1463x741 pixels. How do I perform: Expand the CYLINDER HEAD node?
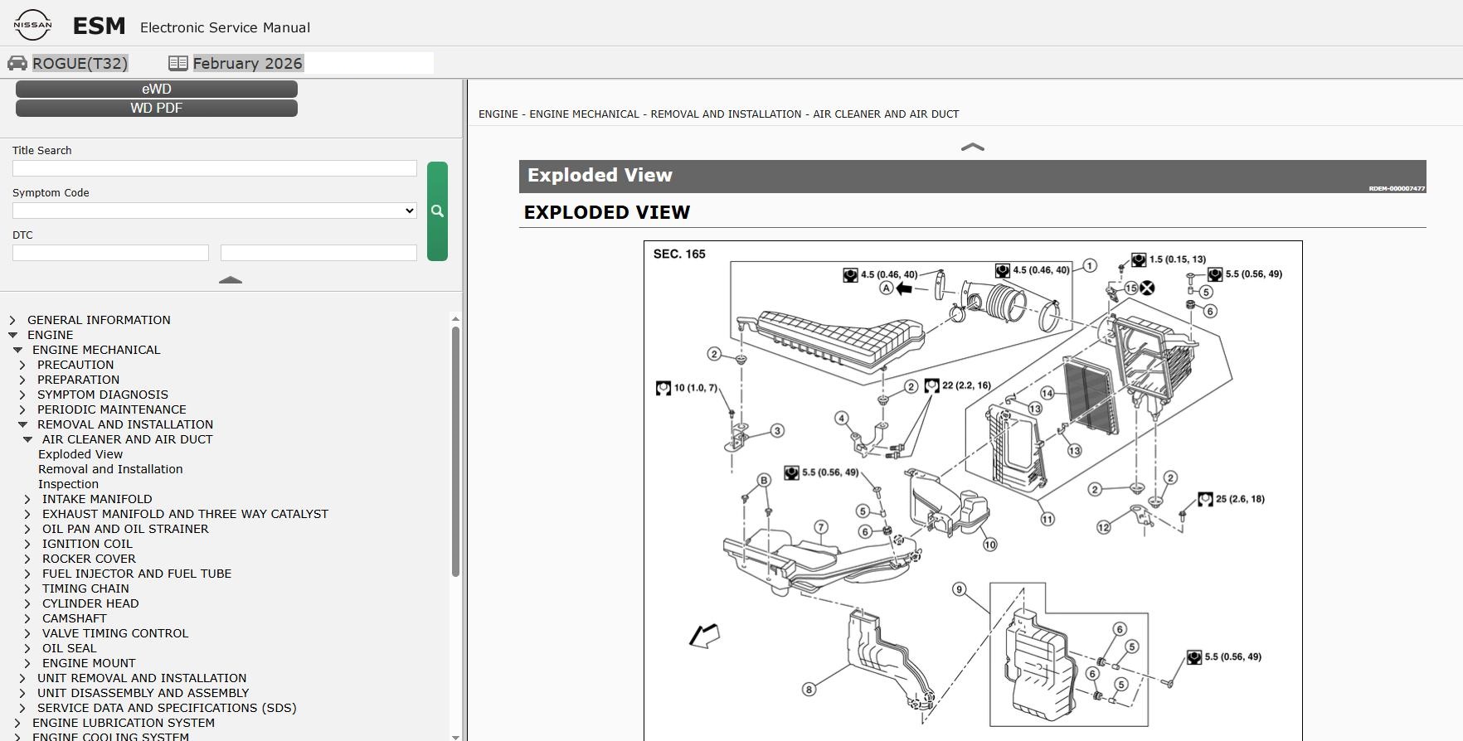pyautogui.click(x=27, y=603)
